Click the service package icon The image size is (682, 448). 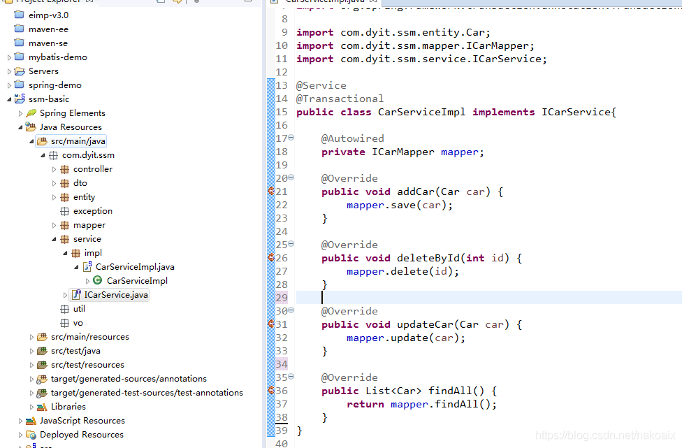64,239
